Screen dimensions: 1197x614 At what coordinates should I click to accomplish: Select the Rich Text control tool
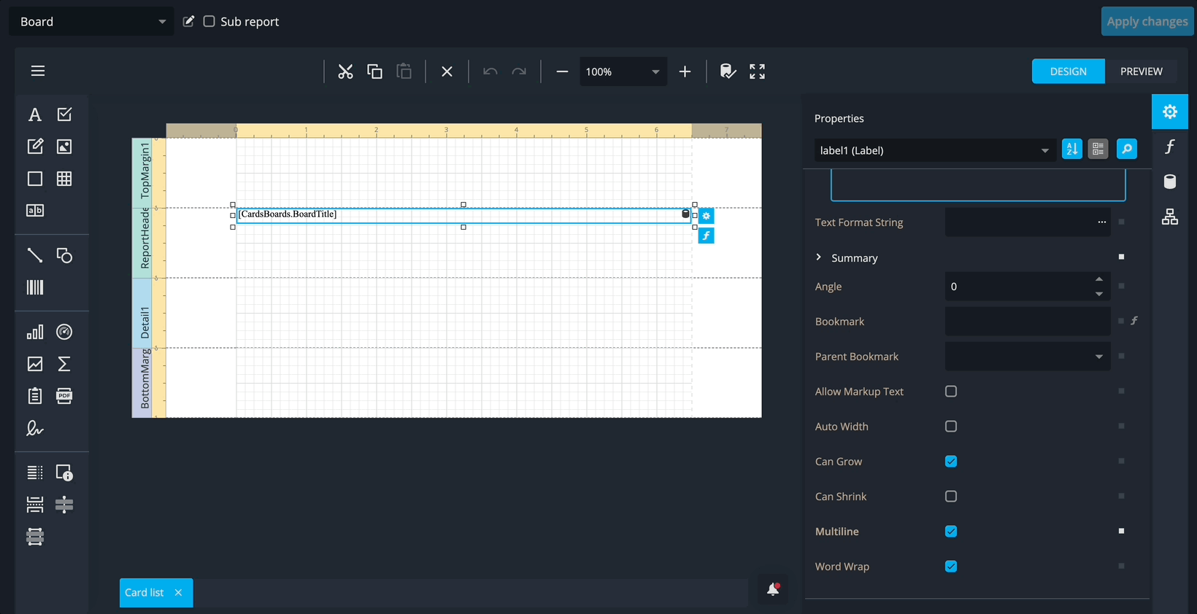[34, 147]
